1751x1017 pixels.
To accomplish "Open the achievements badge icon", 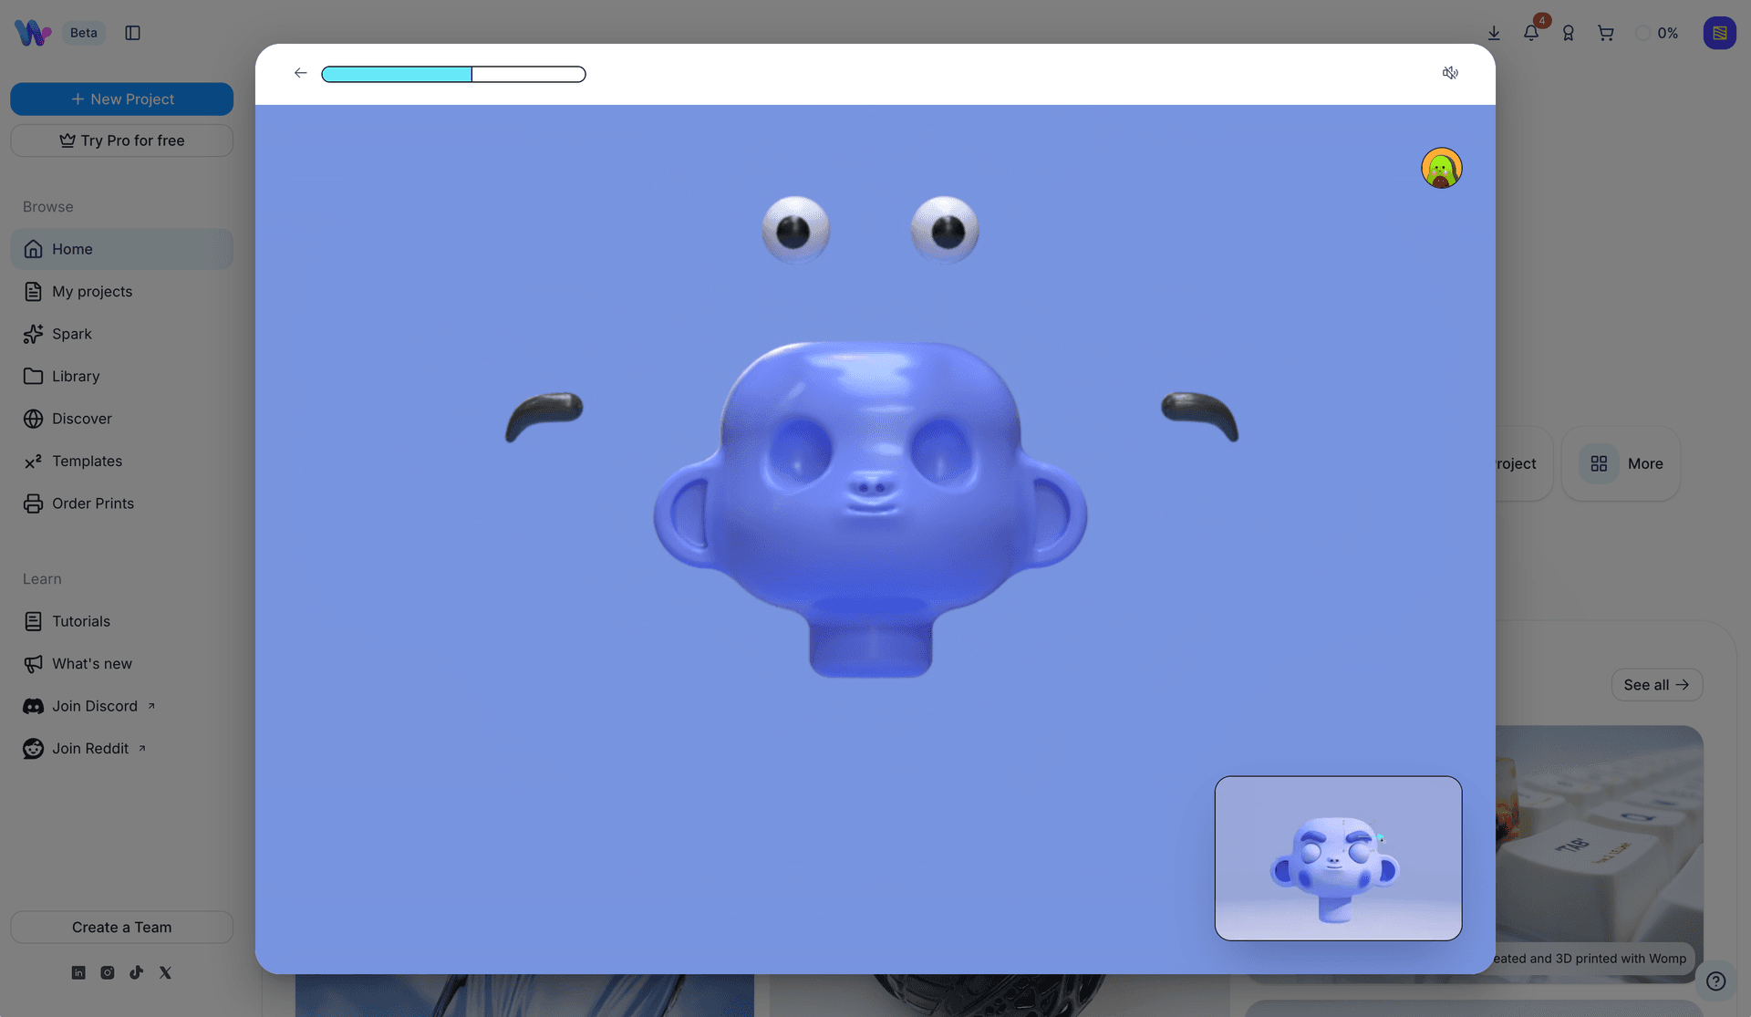I will [1569, 33].
